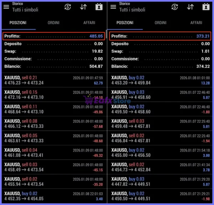Select POSIZIONI tab in left panel
This screenshot has height=205, width=214.
18,23
